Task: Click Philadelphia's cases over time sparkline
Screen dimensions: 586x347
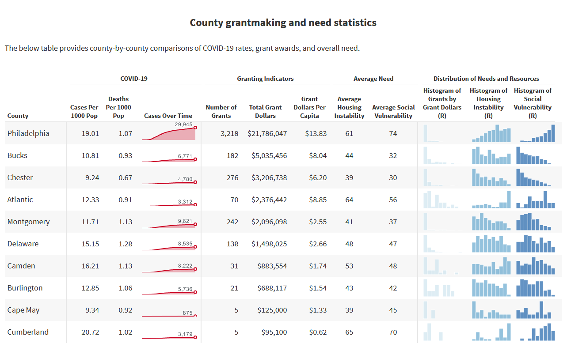Action: [x=170, y=132]
